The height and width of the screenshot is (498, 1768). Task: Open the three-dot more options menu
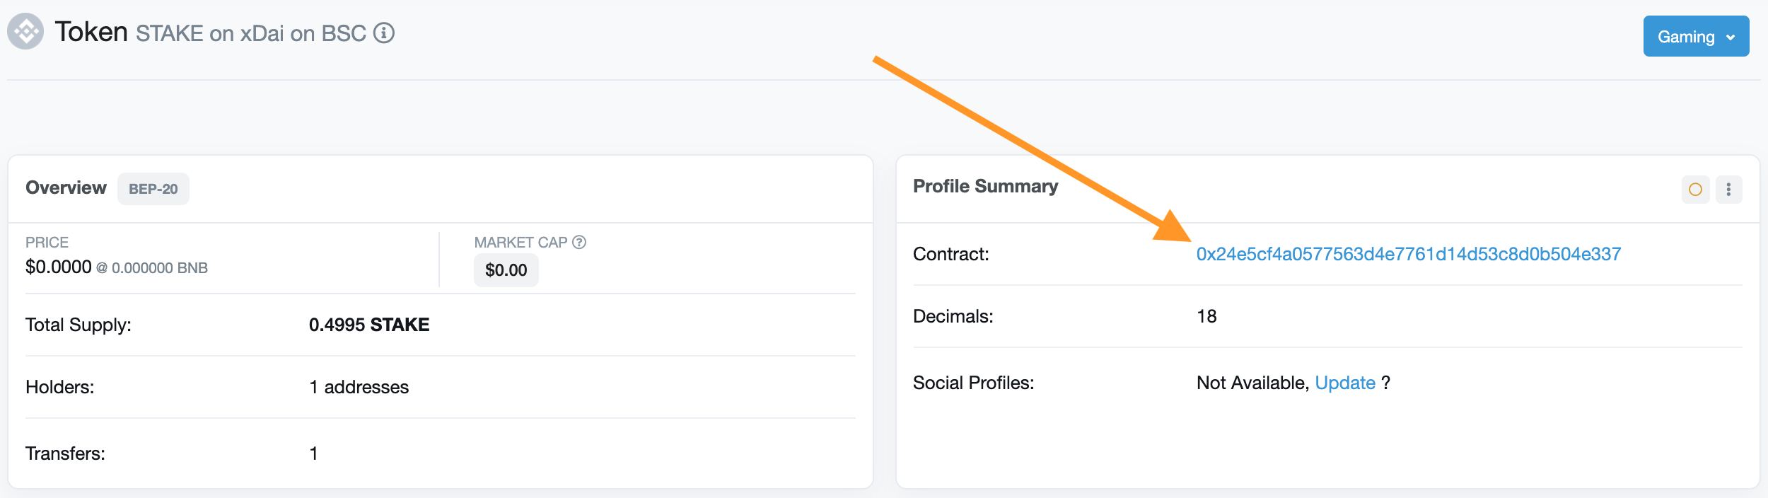[1728, 190]
